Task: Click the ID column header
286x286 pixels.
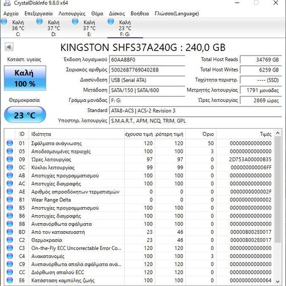Action: click(x=22, y=134)
